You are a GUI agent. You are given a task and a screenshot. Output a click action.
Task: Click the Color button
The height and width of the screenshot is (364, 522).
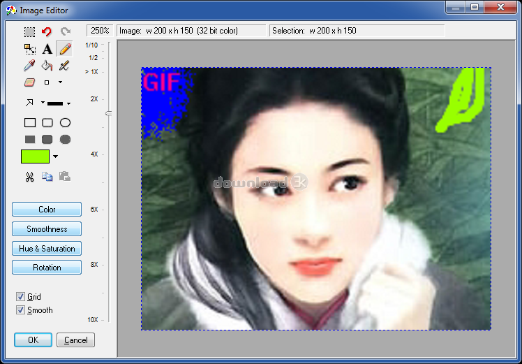47,210
